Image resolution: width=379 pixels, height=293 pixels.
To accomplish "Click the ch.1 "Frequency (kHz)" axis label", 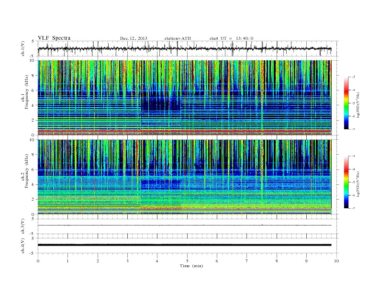I will click(27, 92).
